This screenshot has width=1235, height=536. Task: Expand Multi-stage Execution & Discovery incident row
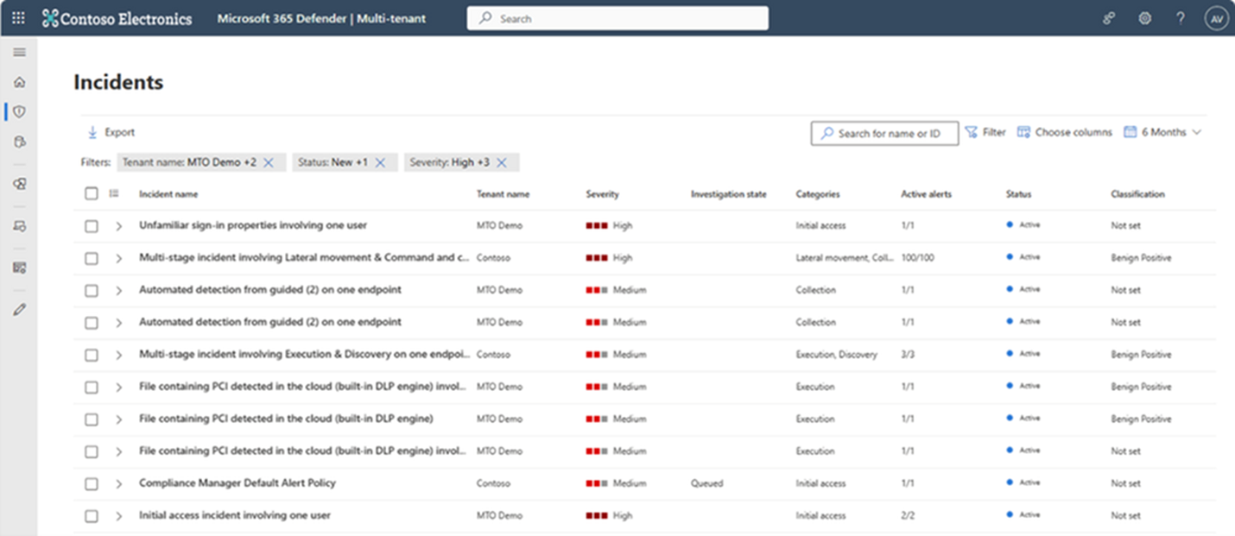119,355
